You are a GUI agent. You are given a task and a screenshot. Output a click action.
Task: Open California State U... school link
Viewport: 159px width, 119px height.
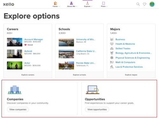86,51
